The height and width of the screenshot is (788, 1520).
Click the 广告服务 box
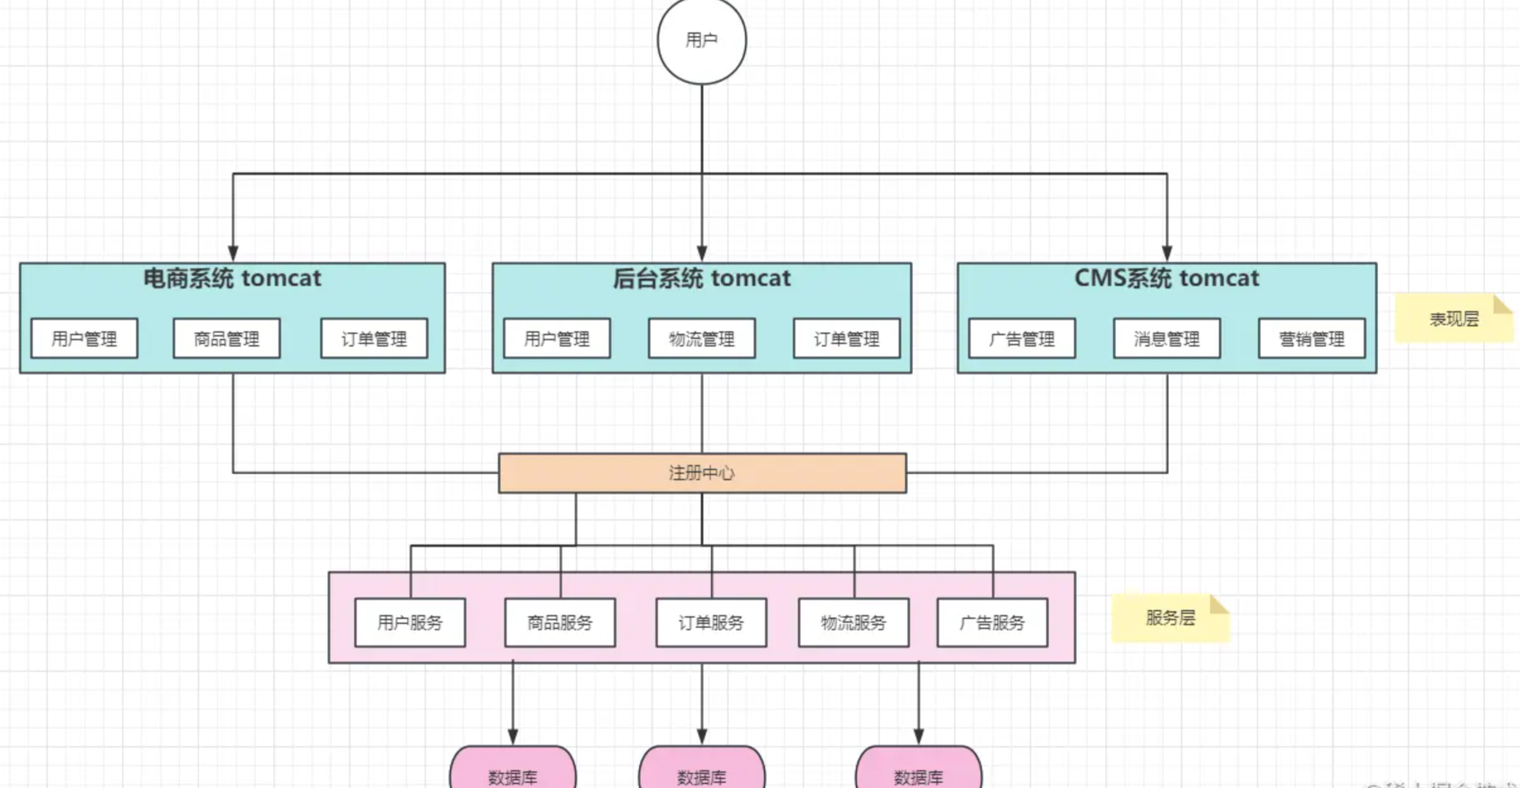click(993, 622)
